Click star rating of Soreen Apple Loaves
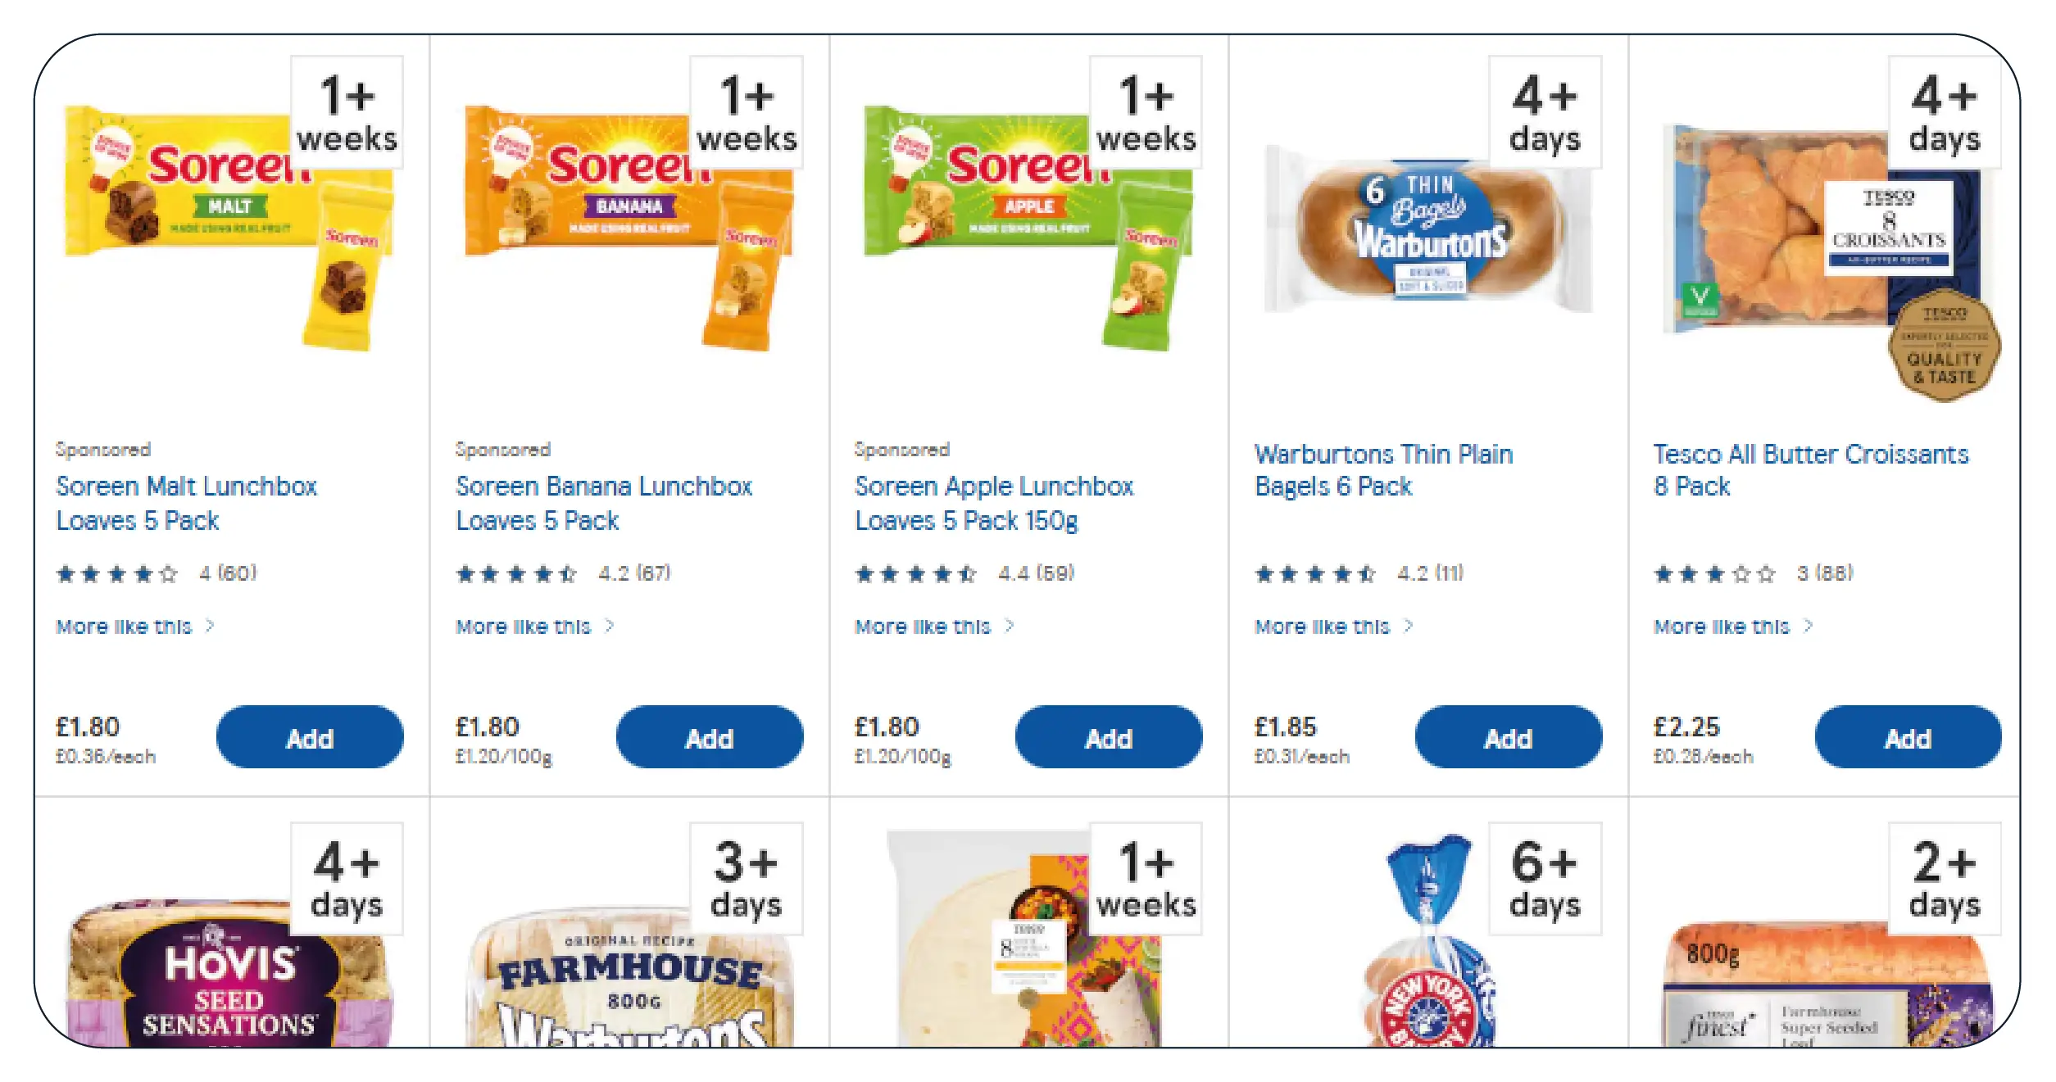Viewport: 2056px width, 1082px height. 915,573
